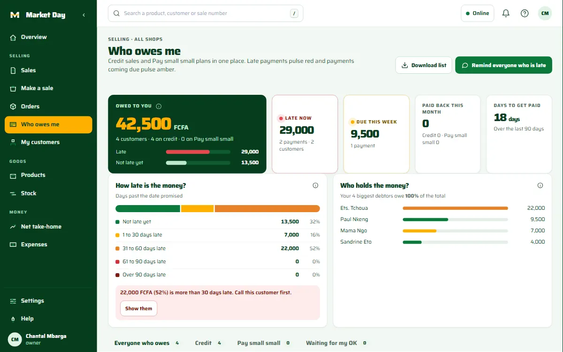Viewport: 563px width, 352px height.
Task: Click Chantal Mbarga's avatar in the sidebar
Action: [x=15, y=339]
